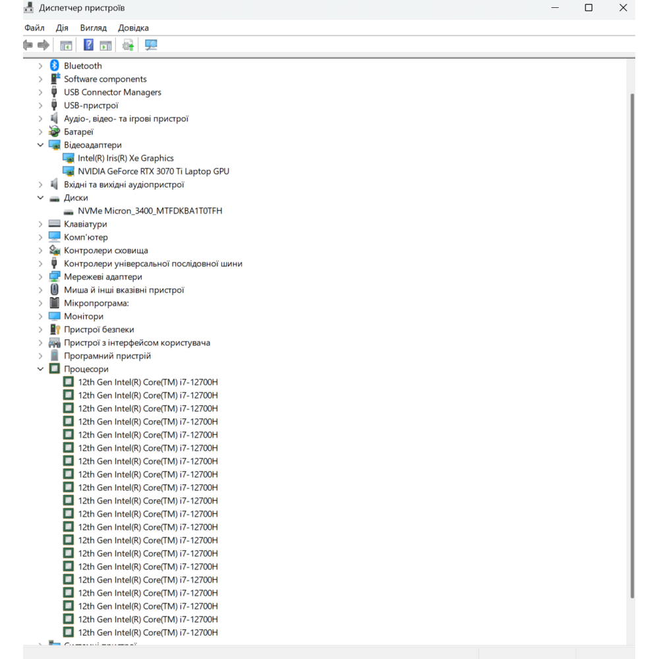
Task: Click the vertical scrollbar thumb
Action: tap(632, 343)
